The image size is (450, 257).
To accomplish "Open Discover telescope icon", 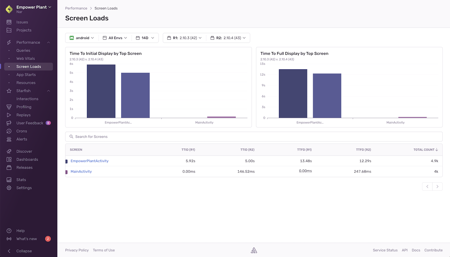I will [x=9, y=151].
